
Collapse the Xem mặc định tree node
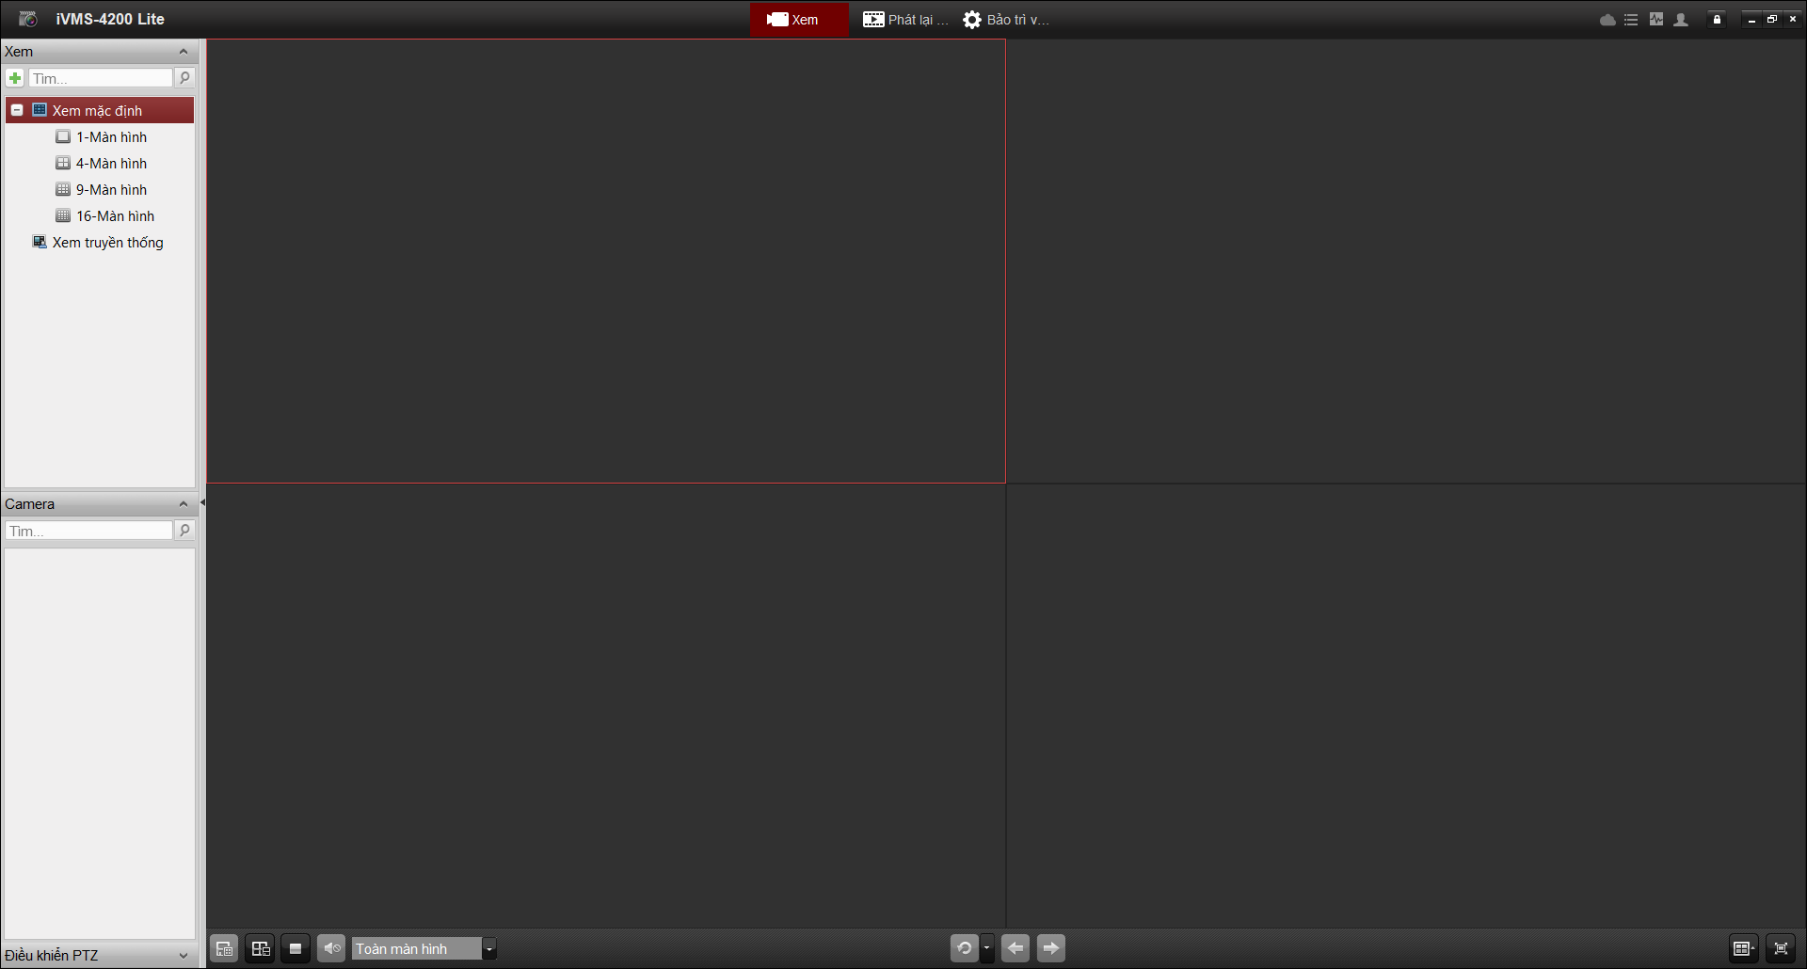(x=17, y=110)
